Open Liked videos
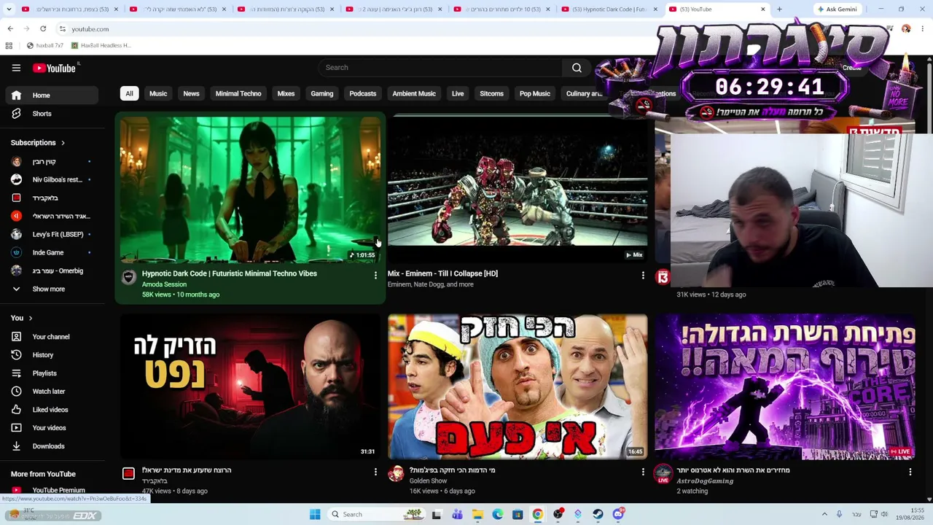This screenshot has width=933, height=525. (51, 410)
